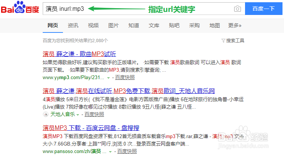Viewport: 284px width, 156px height.
Task: Open result 演员_薛之谦 - 歌曲MP3试听
Action: 79,54
